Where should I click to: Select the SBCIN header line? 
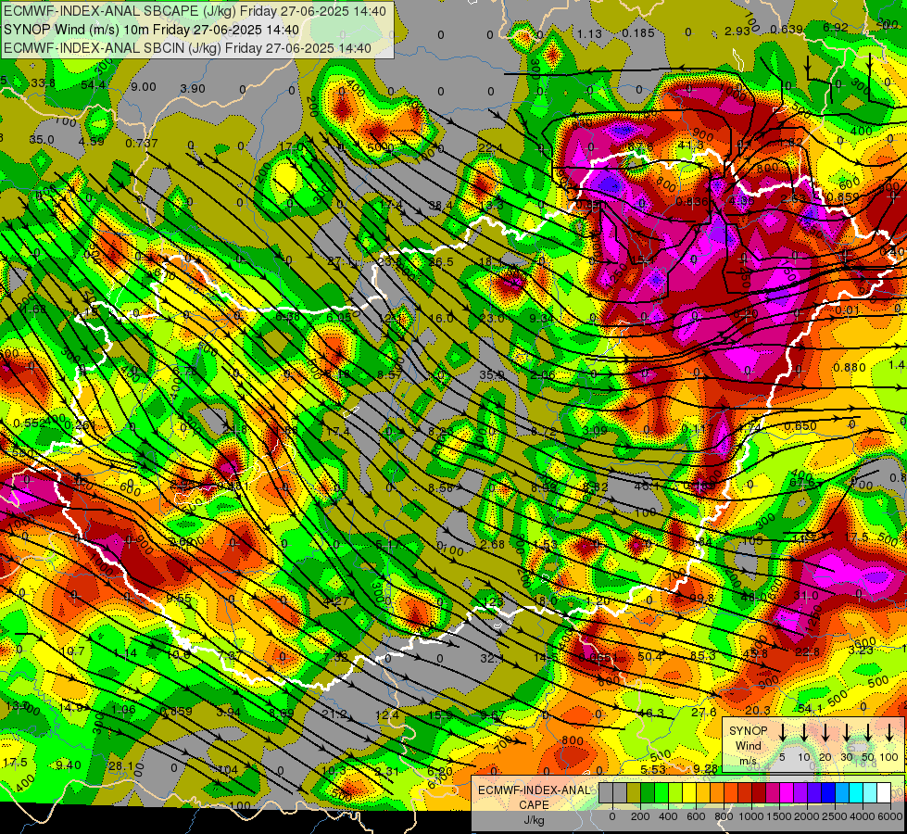[x=187, y=48]
